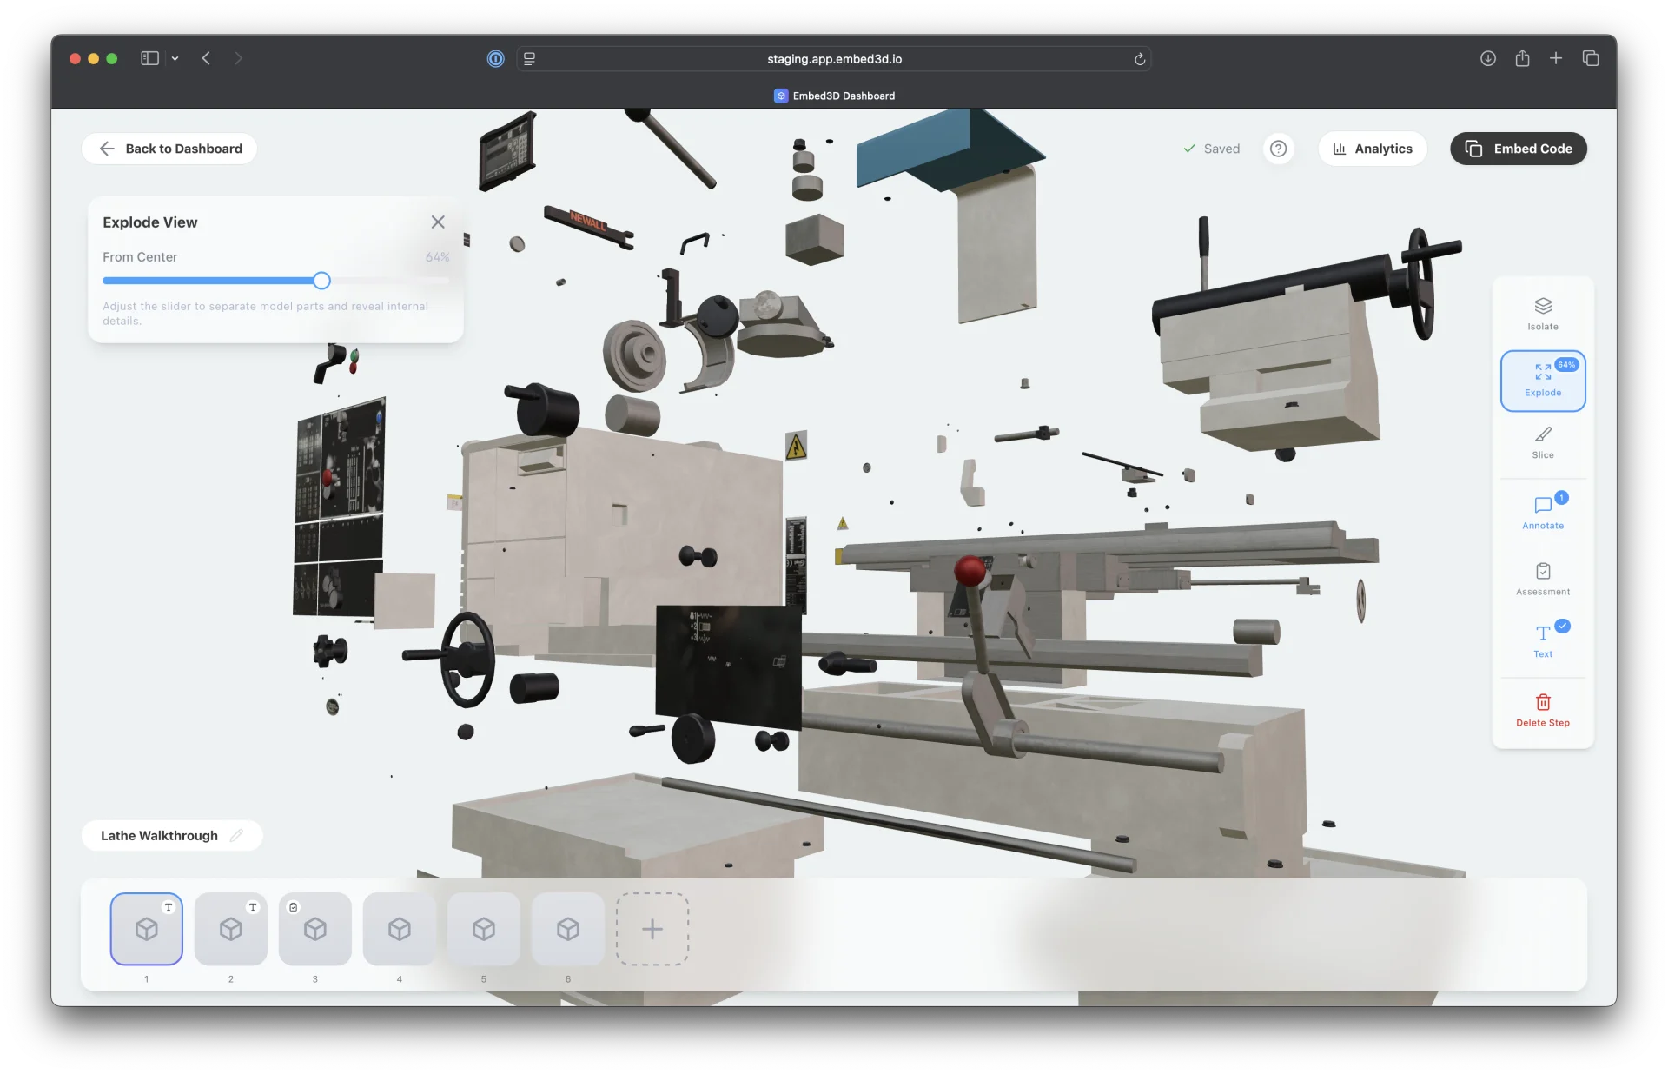This screenshot has width=1668, height=1074.
Task: Toggle Explode mode off in the sidebar
Action: point(1542,381)
